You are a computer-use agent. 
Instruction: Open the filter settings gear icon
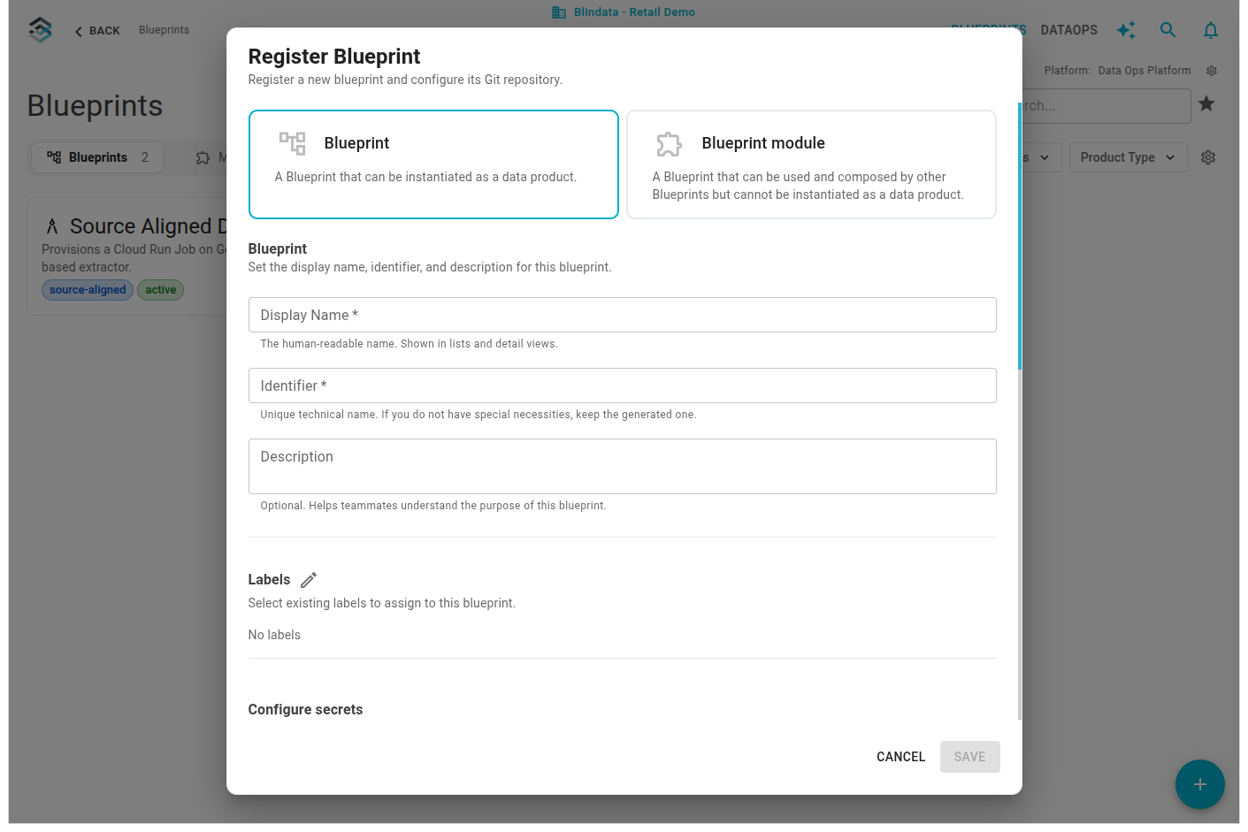1208,157
